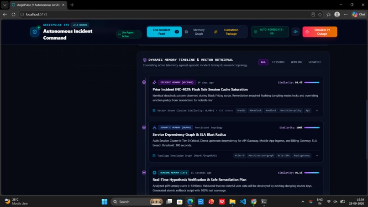The image size is (368, 207).
Task: Open the Terminal from taskbar
Action: (264, 202)
